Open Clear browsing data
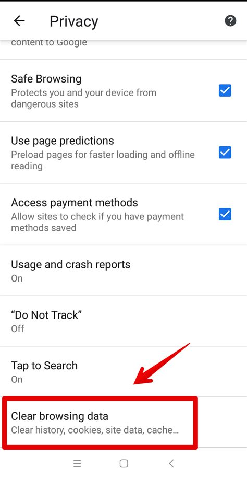Viewport: 247px width, 480px height. pyautogui.click(x=100, y=423)
